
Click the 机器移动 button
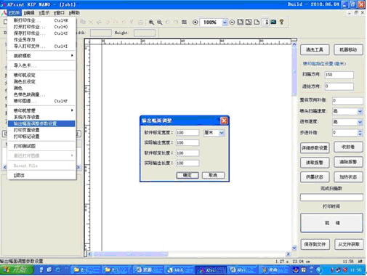tap(348, 50)
